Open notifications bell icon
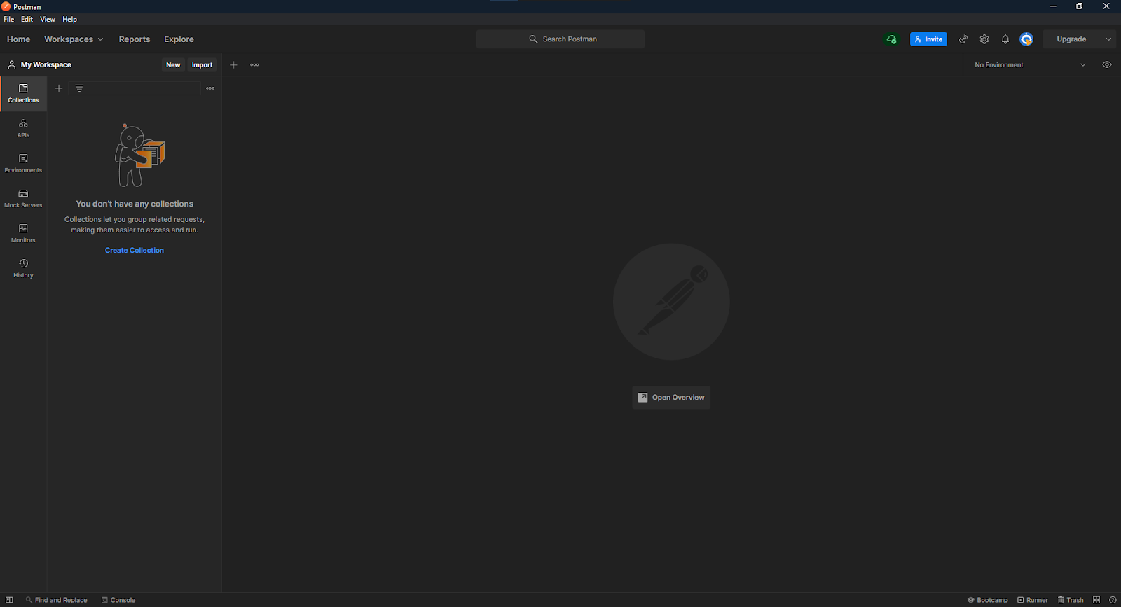 1005,39
